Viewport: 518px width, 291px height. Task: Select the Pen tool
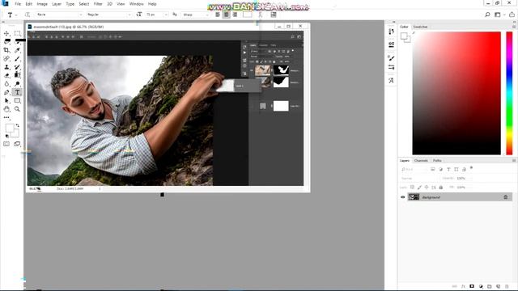(x=6, y=92)
